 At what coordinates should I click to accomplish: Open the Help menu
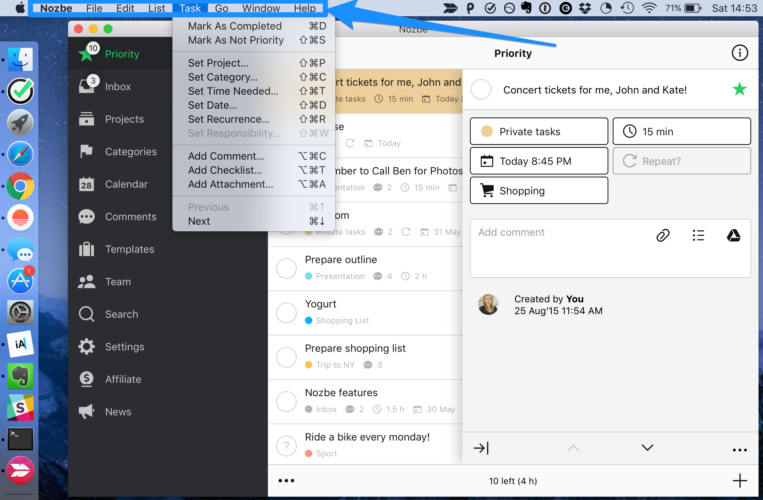[305, 8]
